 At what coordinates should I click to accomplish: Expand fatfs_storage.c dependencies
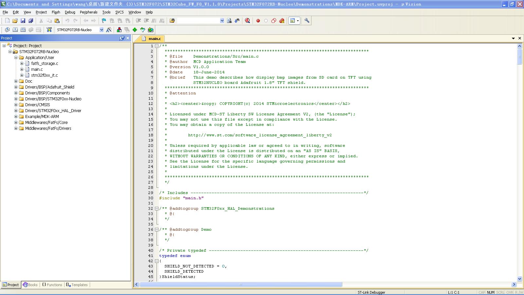(22, 63)
